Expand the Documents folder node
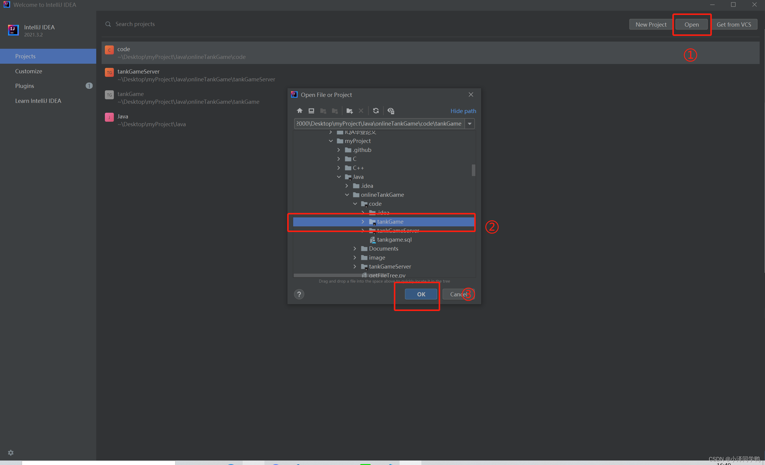This screenshot has width=765, height=465. pos(355,248)
